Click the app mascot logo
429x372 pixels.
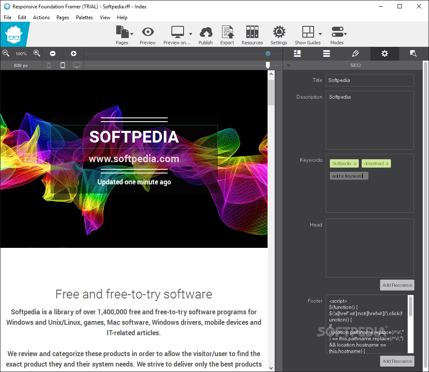click(14, 34)
